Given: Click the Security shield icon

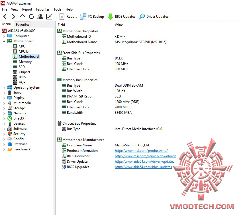Looking at the screenshot, I should (x=10, y=134).
